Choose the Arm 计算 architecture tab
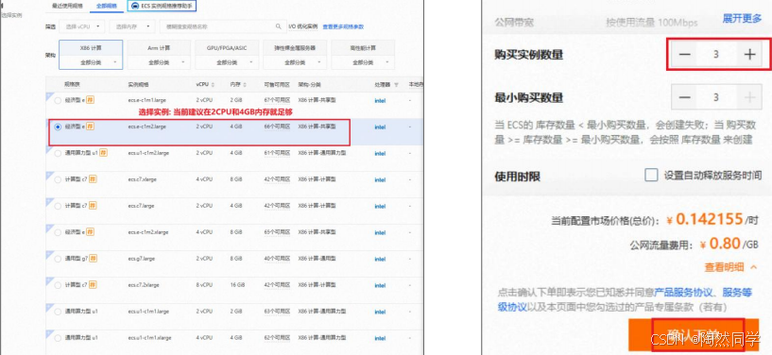The height and width of the screenshot is (355, 772). (159, 48)
